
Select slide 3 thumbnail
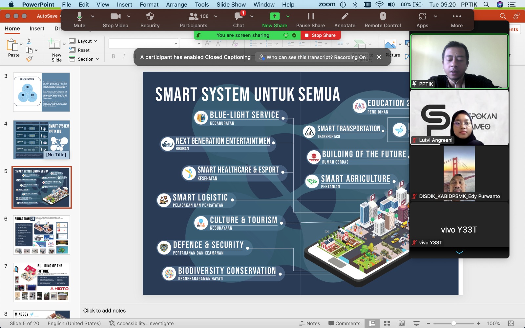[x=42, y=92]
